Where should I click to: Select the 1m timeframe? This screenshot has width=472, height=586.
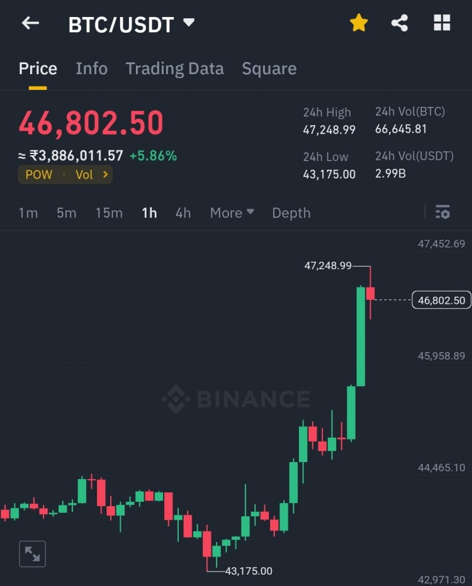(28, 213)
